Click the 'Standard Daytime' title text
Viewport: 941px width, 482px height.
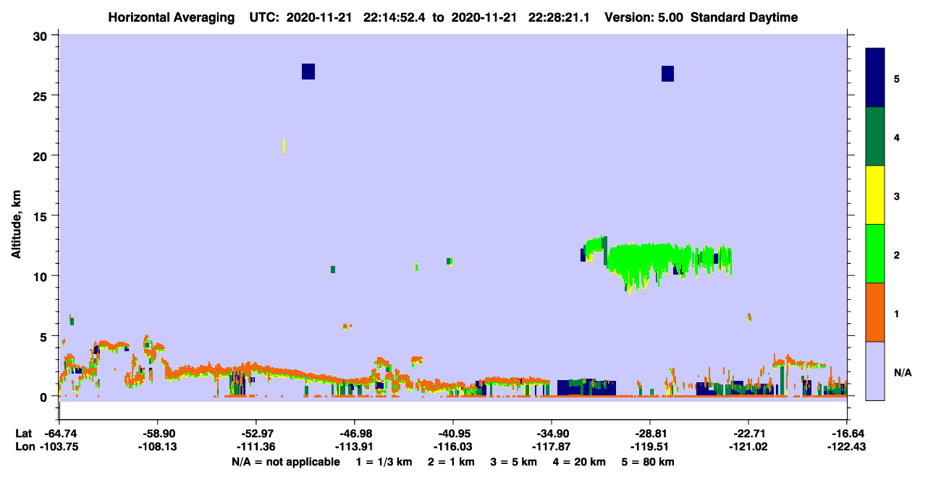coord(744,17)
